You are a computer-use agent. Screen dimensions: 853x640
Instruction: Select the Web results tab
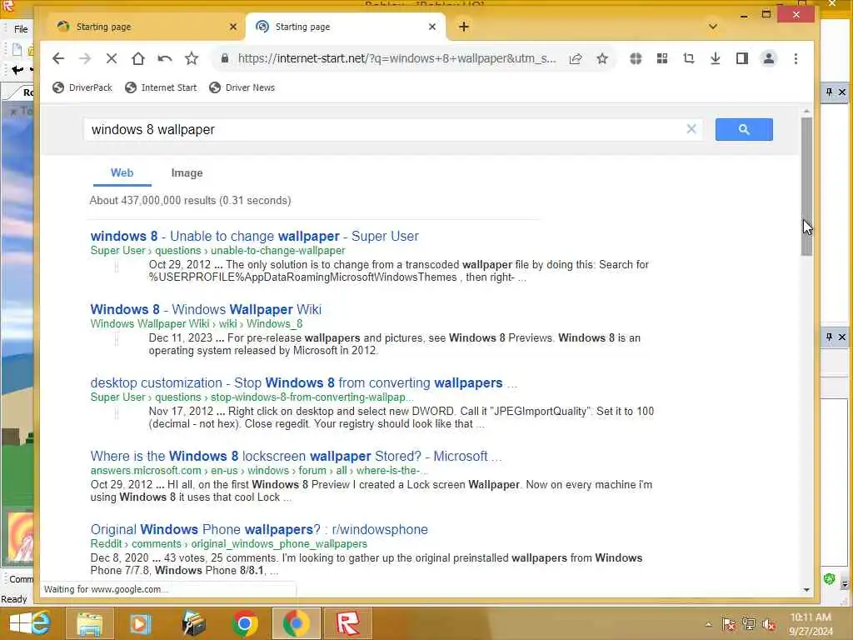pyautogui.click(x=122, y=173)
